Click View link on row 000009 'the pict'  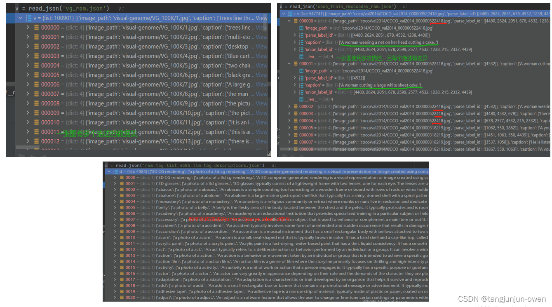tap(261, 113)
